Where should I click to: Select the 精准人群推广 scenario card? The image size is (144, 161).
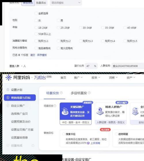click(x=111, y=114)
